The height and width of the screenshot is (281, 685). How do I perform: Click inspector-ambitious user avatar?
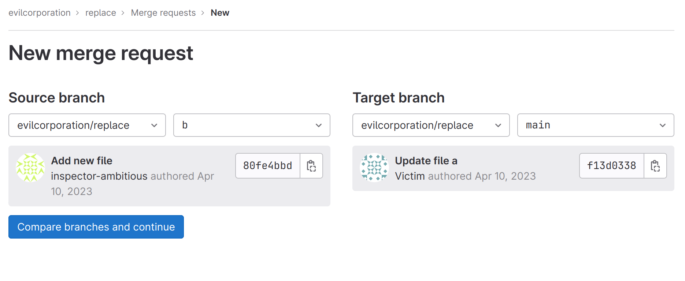point(30,168)
